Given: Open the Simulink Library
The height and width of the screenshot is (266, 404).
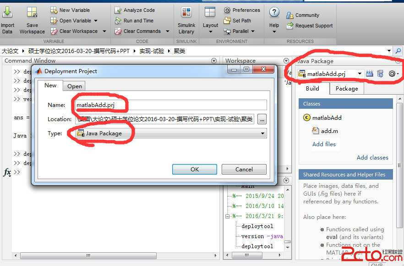Looking at the screenshot, I should [186, 20].
